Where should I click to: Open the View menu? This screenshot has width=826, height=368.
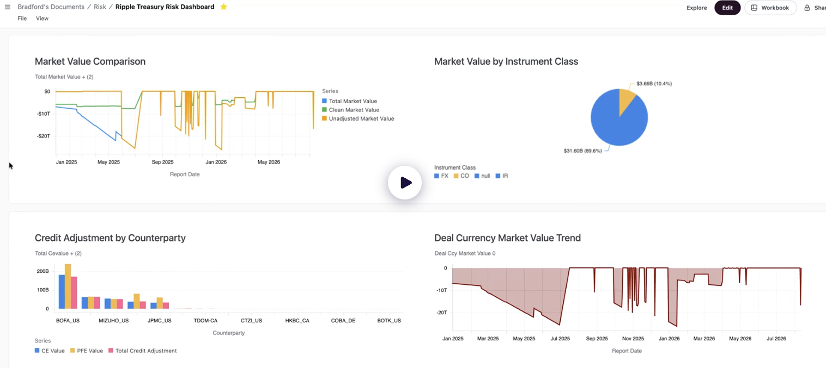(42, 18)
